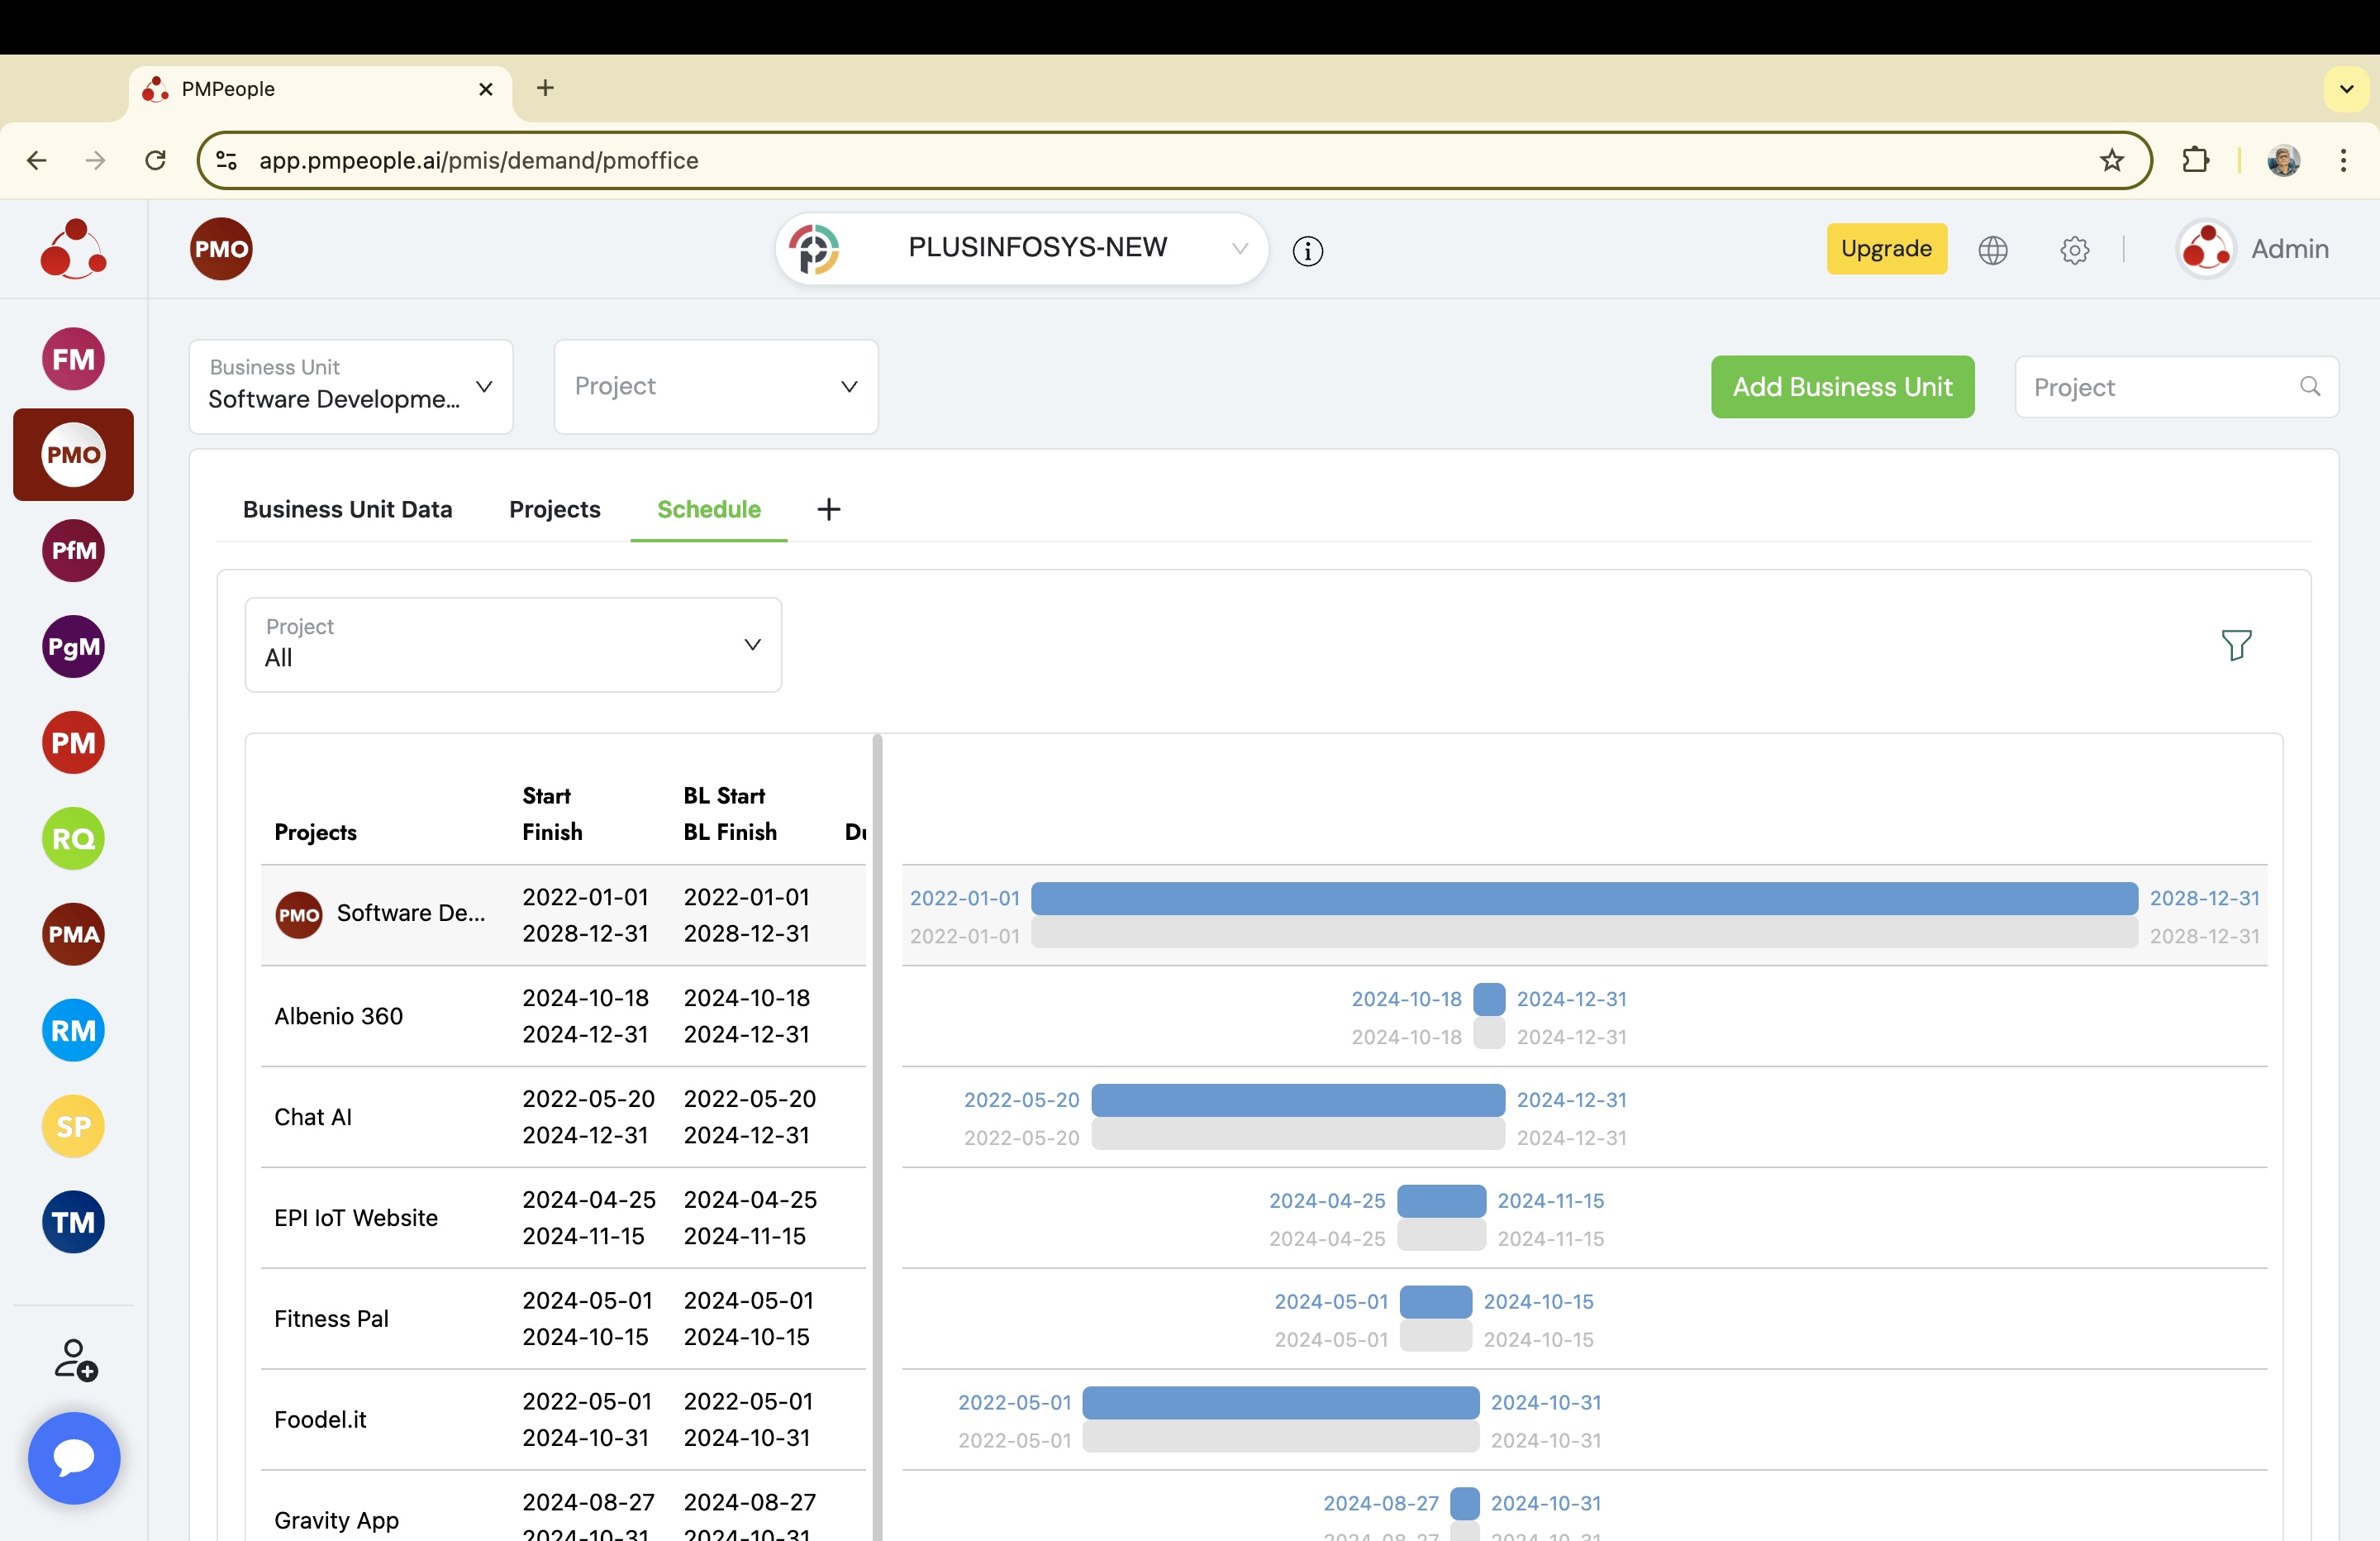2380x1541 pixels.
Task: Open the FM module in sidebar
Action: coord(73,360)
